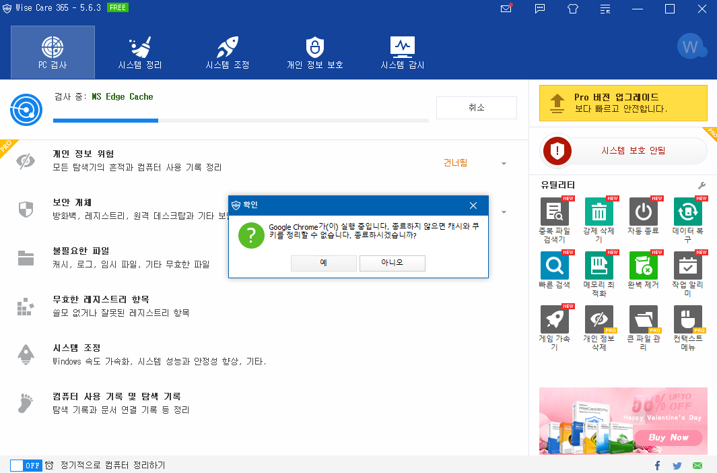The height and width of the screenshot is (473, 717).
Task: Open 큰 파일 관리 utility
Action: (644, 328)
